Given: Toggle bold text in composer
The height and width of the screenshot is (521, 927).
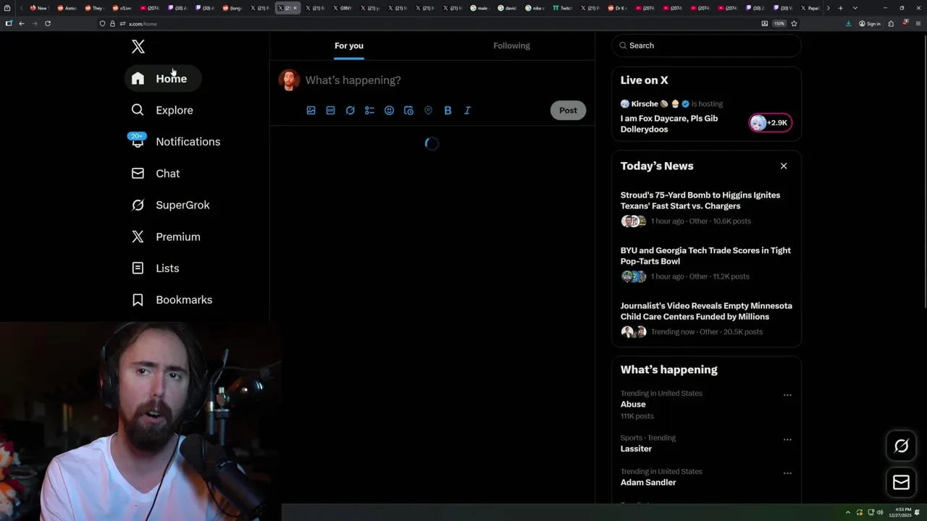Looking at the screenshot, I should (448, 111).
